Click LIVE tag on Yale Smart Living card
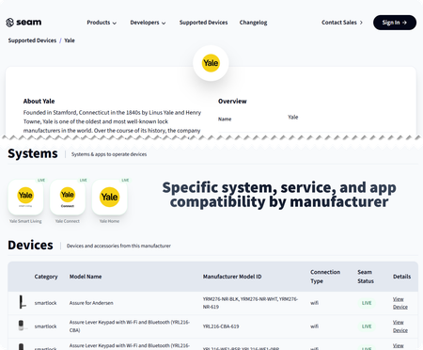 (x=41, y=180)
